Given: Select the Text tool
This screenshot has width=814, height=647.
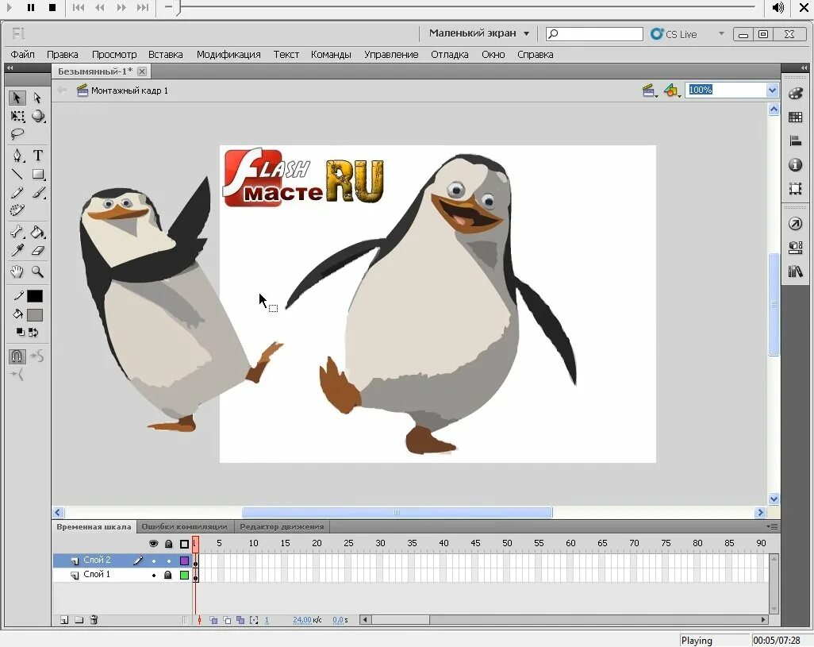Looking at the screenshot, I should [38, 156].
